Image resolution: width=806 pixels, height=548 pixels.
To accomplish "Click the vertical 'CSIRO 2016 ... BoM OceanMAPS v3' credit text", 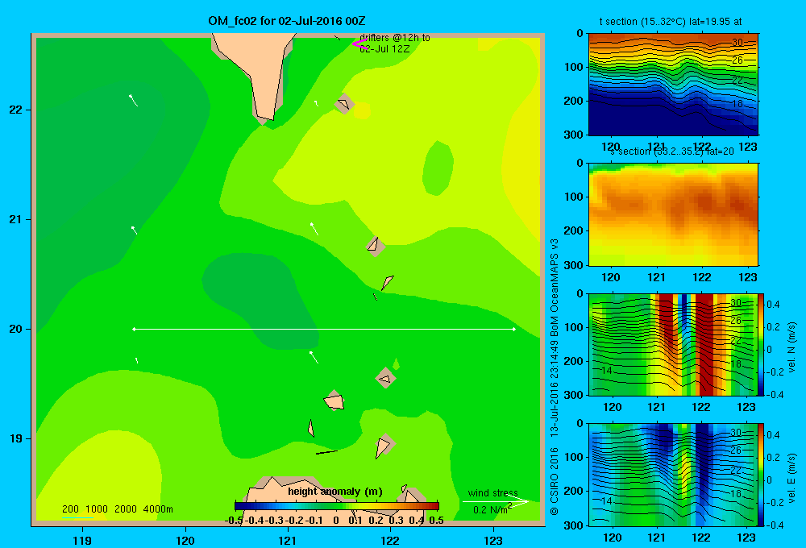I will 555,377.
